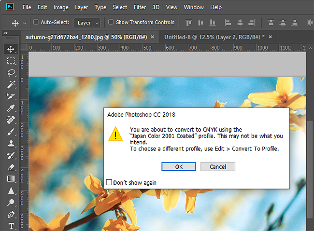The height and width of the screenshot is (231, 314).
Task: Click the ruler origin corner box
Action: 25,48
